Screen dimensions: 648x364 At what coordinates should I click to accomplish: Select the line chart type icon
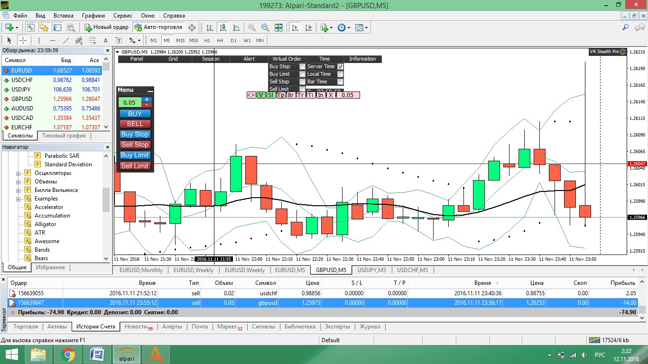pyautogui.click(x=236, y=27)
